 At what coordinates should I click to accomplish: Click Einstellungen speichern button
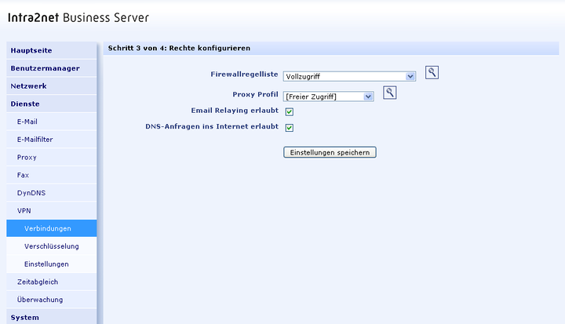click(330, 152)
